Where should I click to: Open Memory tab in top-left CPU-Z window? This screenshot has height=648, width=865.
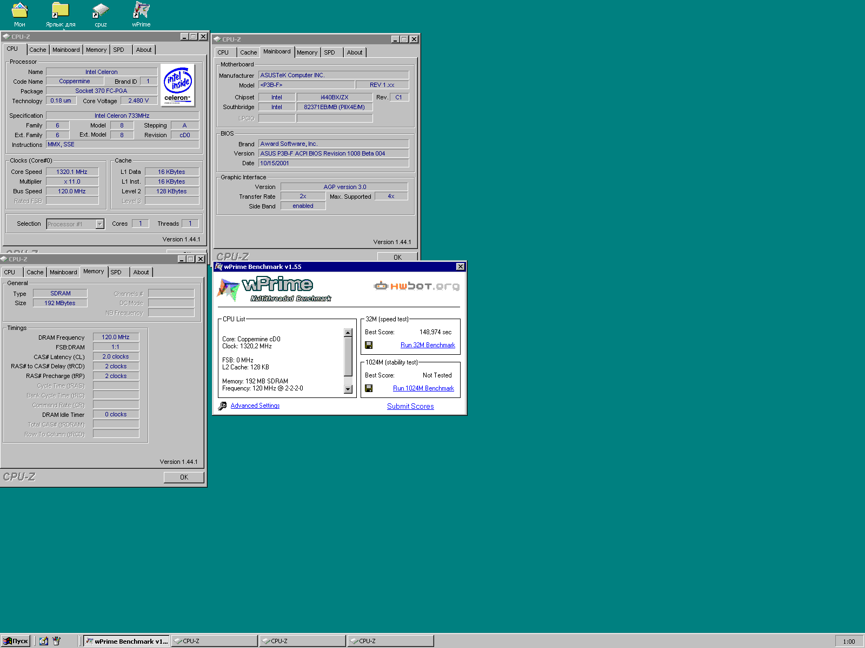click(96, 50)
